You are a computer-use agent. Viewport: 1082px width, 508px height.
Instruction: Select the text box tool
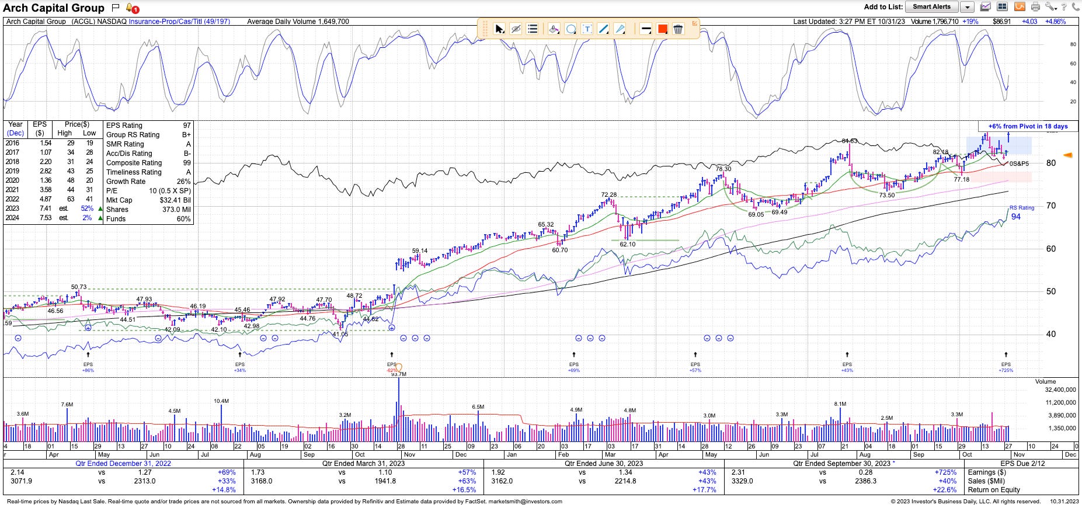[x=587, y=29]
